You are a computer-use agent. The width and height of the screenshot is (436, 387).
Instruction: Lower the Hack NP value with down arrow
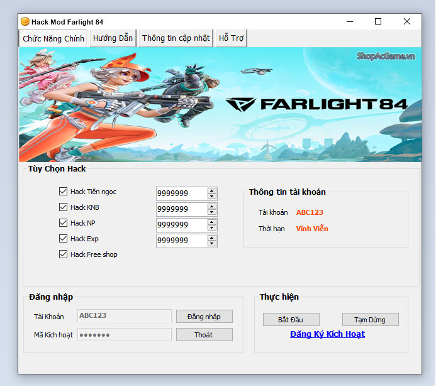[x=211, y=227]
